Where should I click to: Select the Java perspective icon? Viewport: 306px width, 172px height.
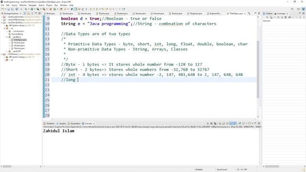[x=303, y=9]
